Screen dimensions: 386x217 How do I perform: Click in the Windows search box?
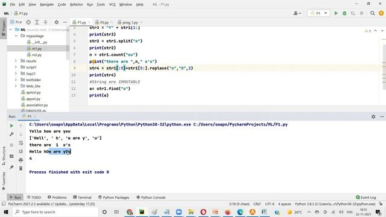[55, 212]
